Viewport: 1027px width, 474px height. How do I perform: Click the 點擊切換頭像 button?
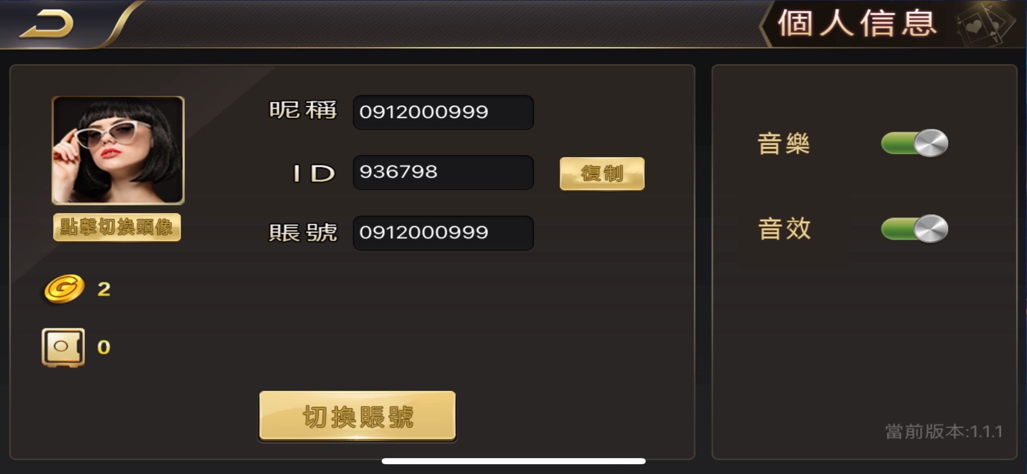117,227
